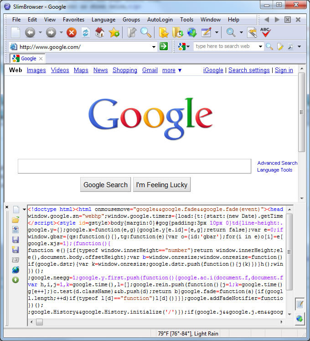The width and height of the screenshot is (310, 341).
Task: Stop loading with the red X button
Action: click(x=72, y=32)
